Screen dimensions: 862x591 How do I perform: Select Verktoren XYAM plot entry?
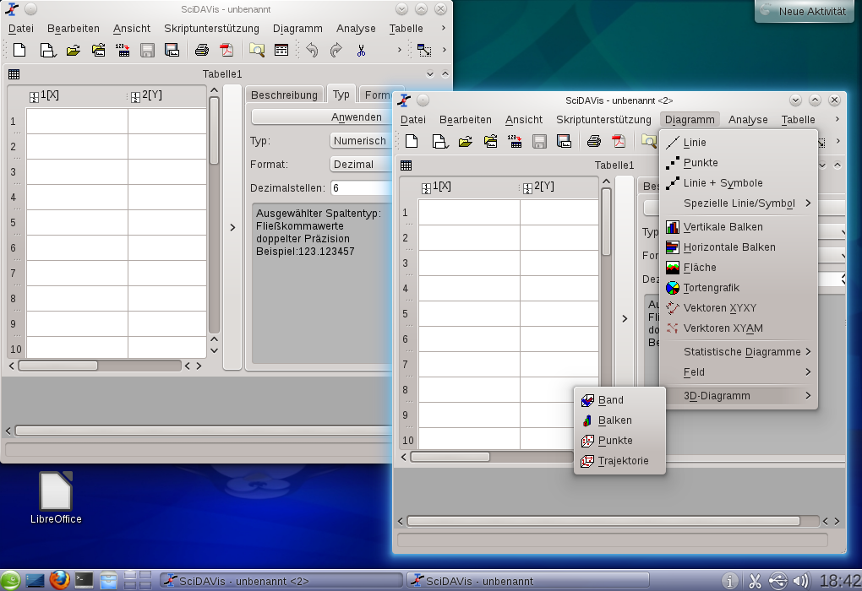tap(739, 328)
